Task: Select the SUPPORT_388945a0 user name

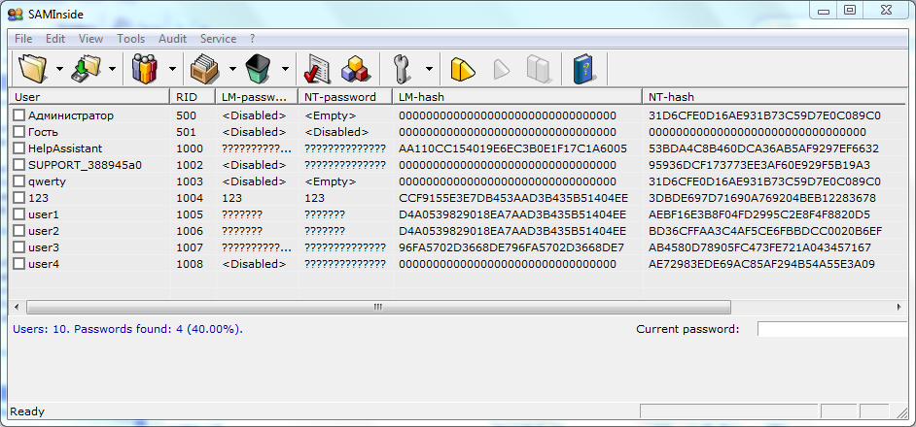Action: [x=85, y=165]
